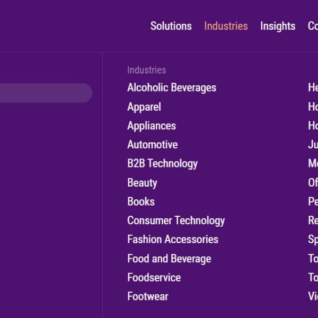318x318 pixels.
Task: Click the faded Industries section heading
Action: [146, 70]
